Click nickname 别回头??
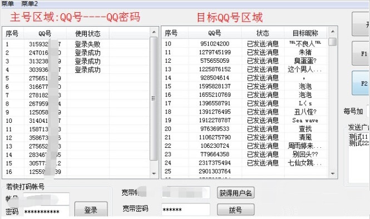 tap(305, 154)
